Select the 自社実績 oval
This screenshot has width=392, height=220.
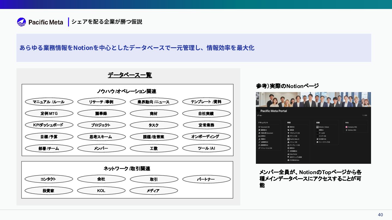(206, 114)
